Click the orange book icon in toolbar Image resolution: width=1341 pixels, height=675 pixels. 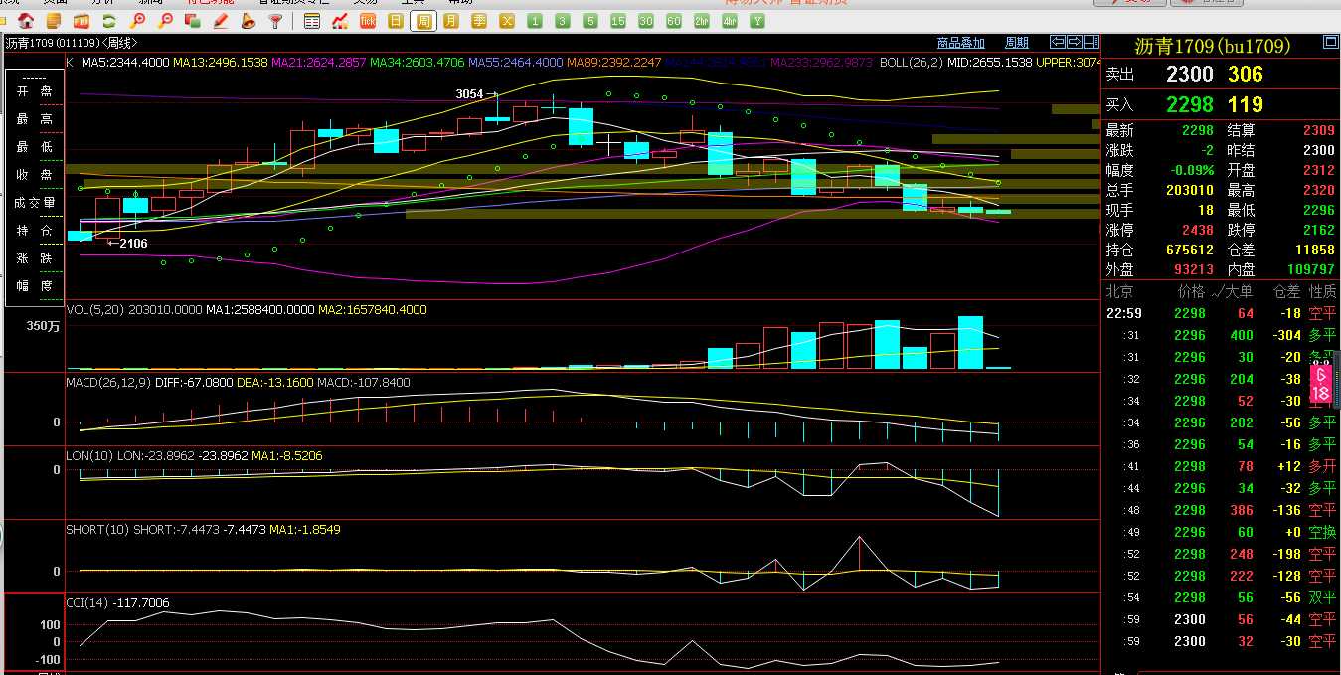54,20
